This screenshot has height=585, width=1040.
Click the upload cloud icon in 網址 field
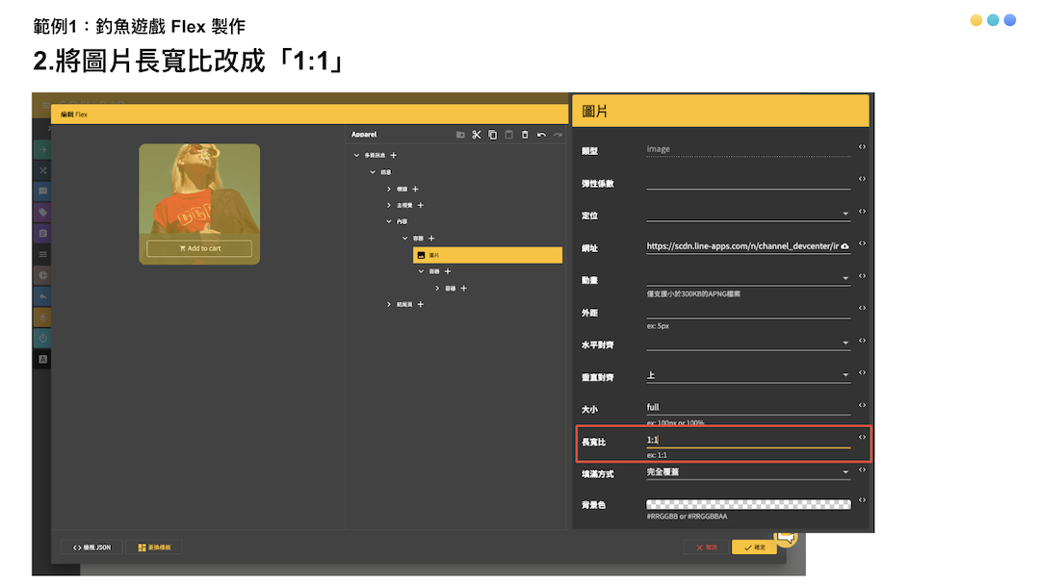[845, 246]
